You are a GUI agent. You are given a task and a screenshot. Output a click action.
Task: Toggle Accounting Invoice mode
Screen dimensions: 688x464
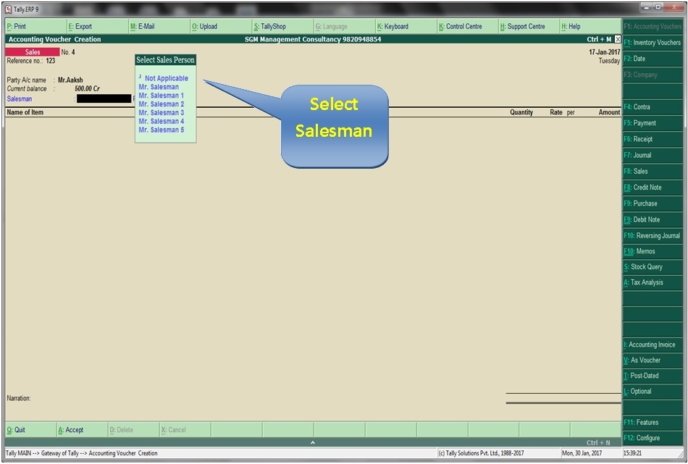[x=649, y=345]
